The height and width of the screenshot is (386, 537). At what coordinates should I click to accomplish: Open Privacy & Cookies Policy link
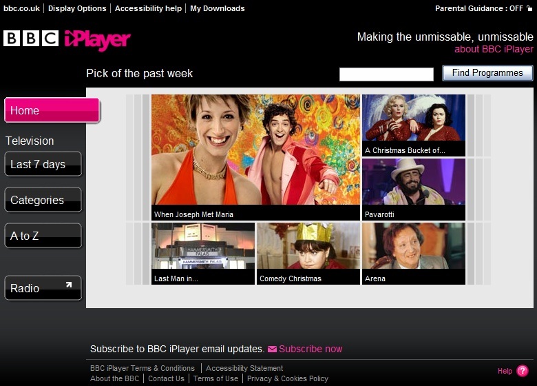coord(288,378)
